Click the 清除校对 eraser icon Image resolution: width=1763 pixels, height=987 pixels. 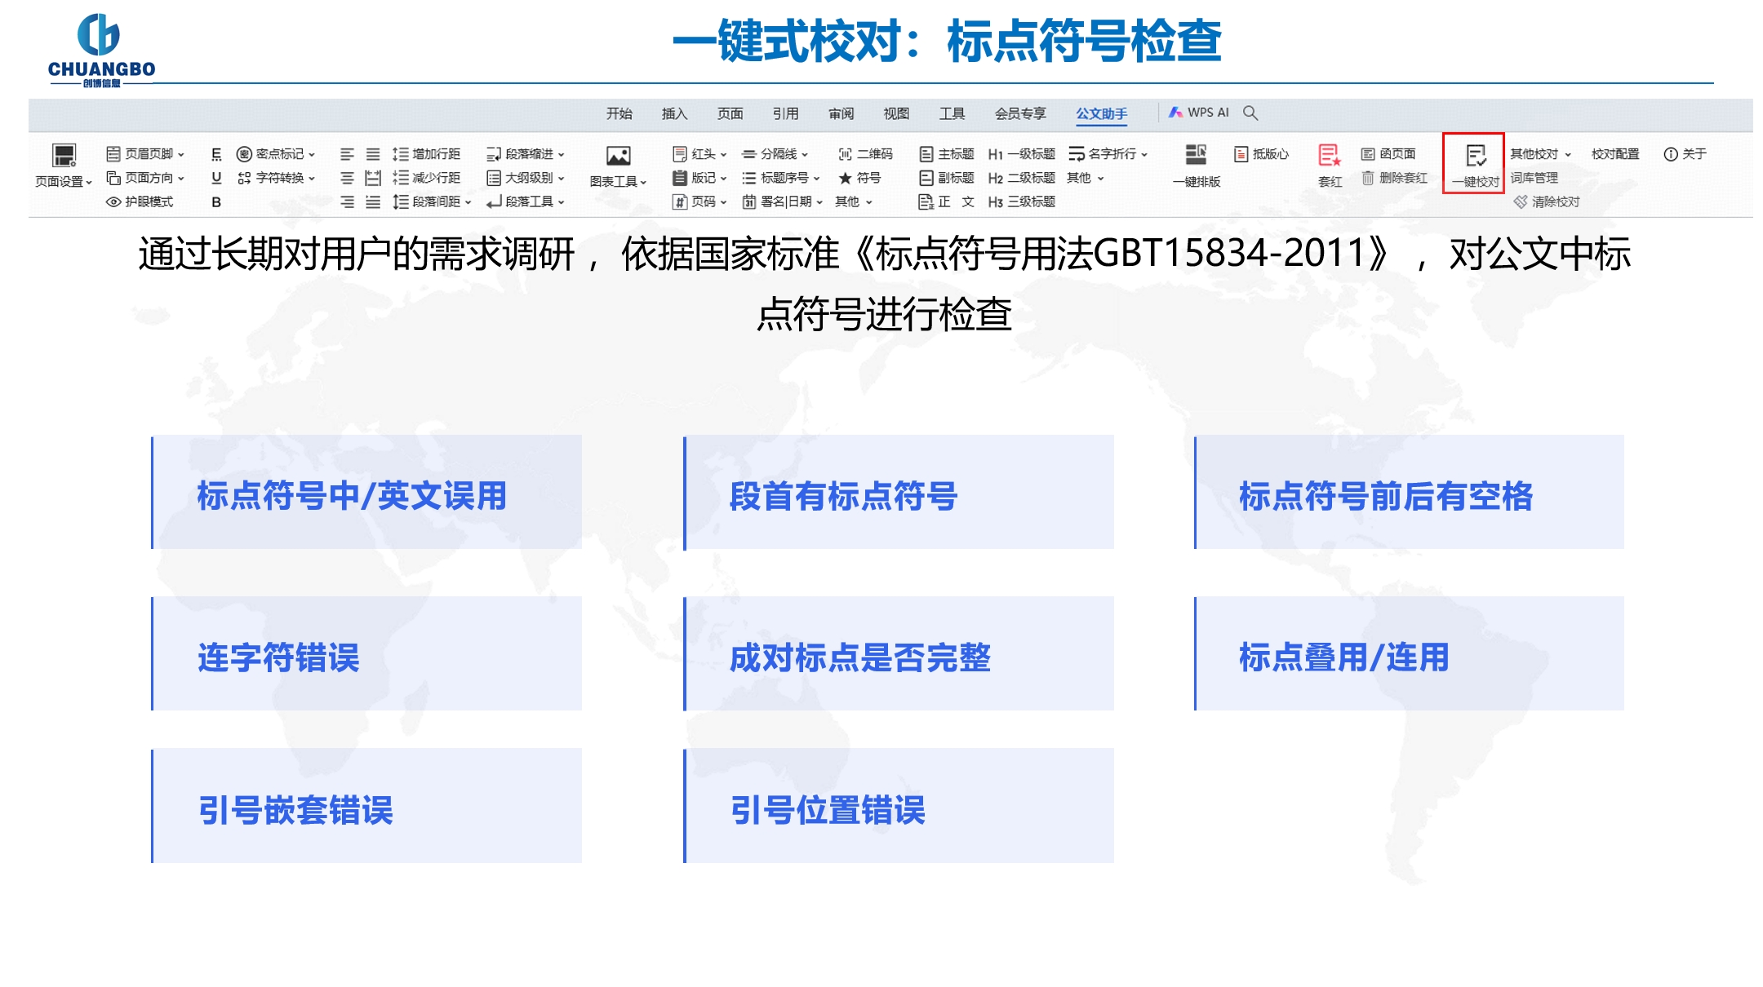pyautogui.click(x=1520, y=201)
